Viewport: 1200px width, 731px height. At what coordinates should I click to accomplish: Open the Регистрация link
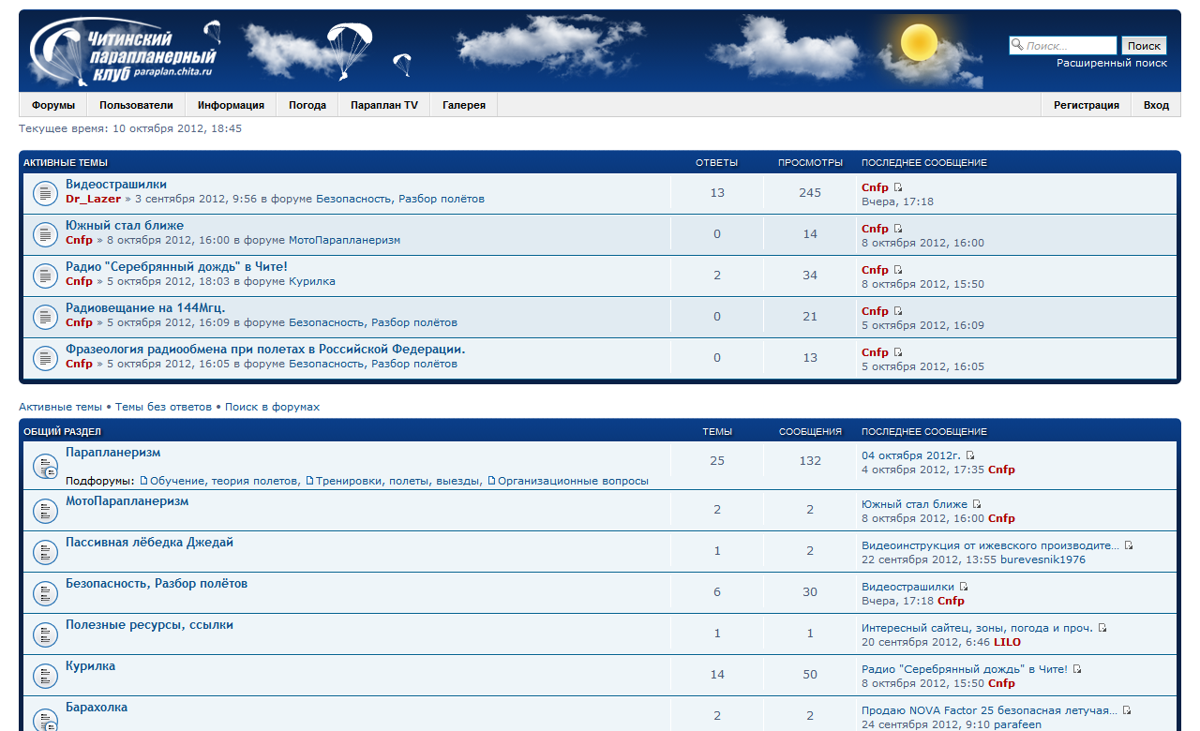click(x=1087, y=105)
